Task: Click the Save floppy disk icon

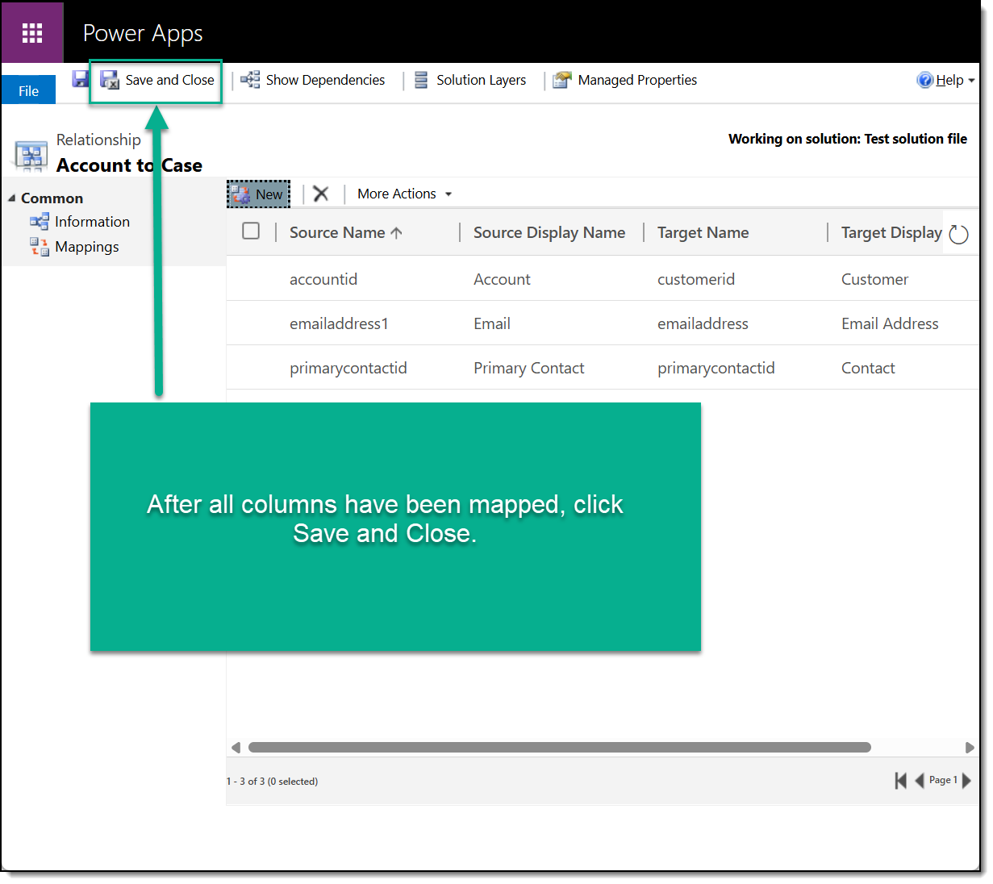Action: pyautogui.click(x=80, y=79)
